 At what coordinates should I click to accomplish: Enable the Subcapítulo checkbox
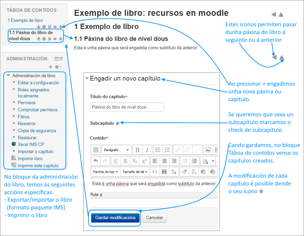tap(117, 123)
